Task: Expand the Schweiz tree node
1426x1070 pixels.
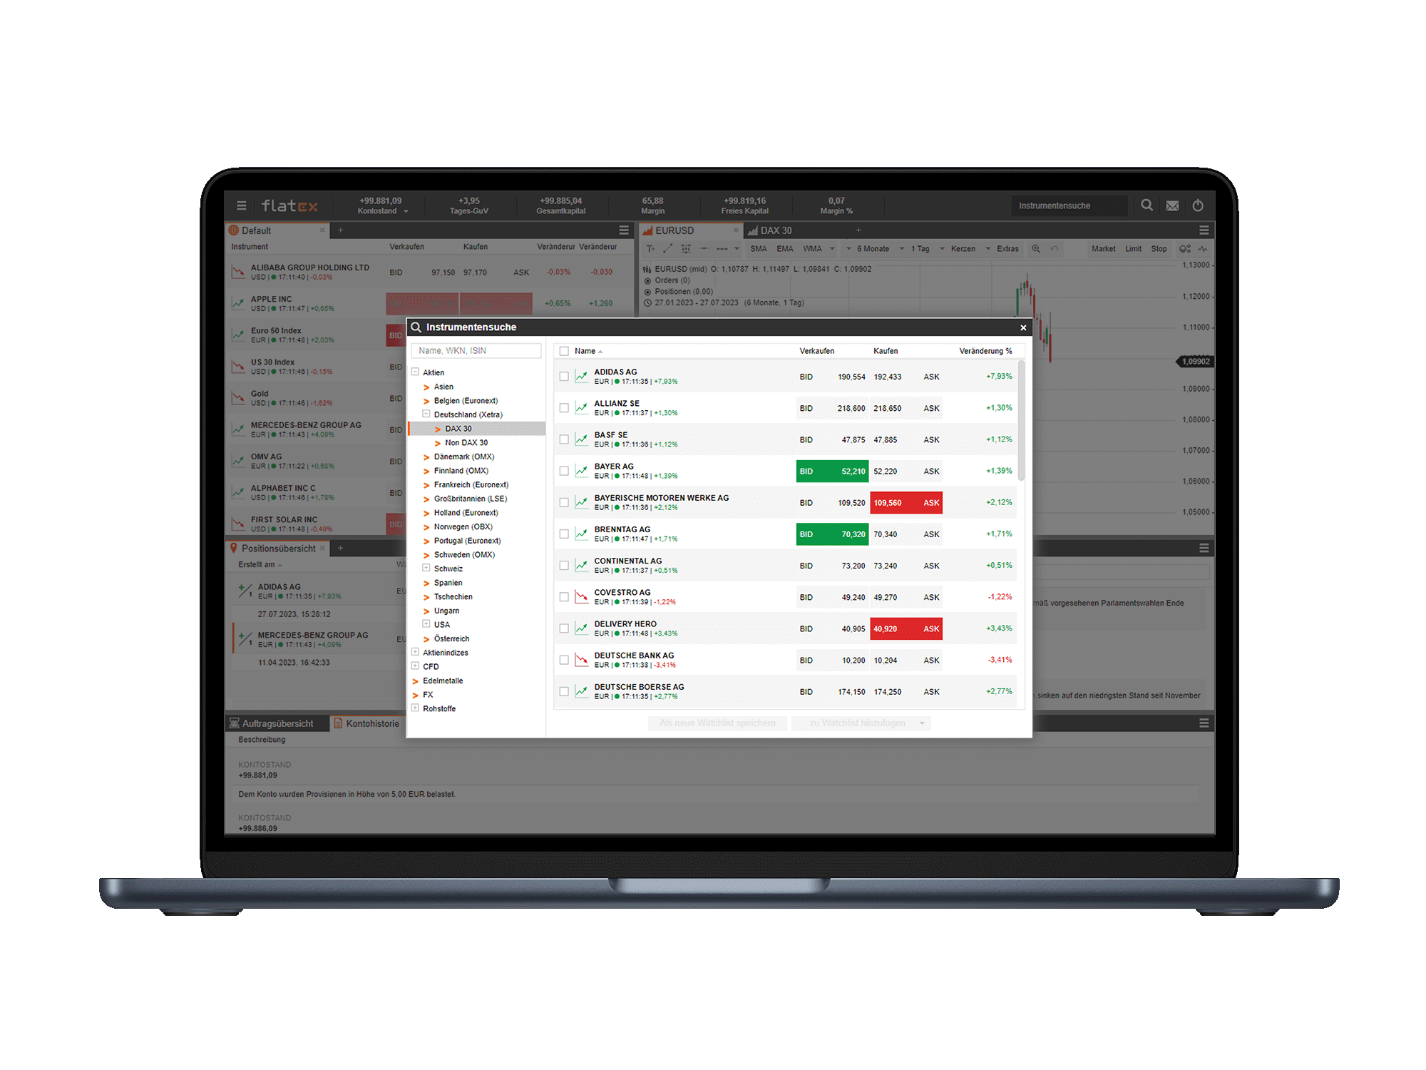Action: (426, 568)
